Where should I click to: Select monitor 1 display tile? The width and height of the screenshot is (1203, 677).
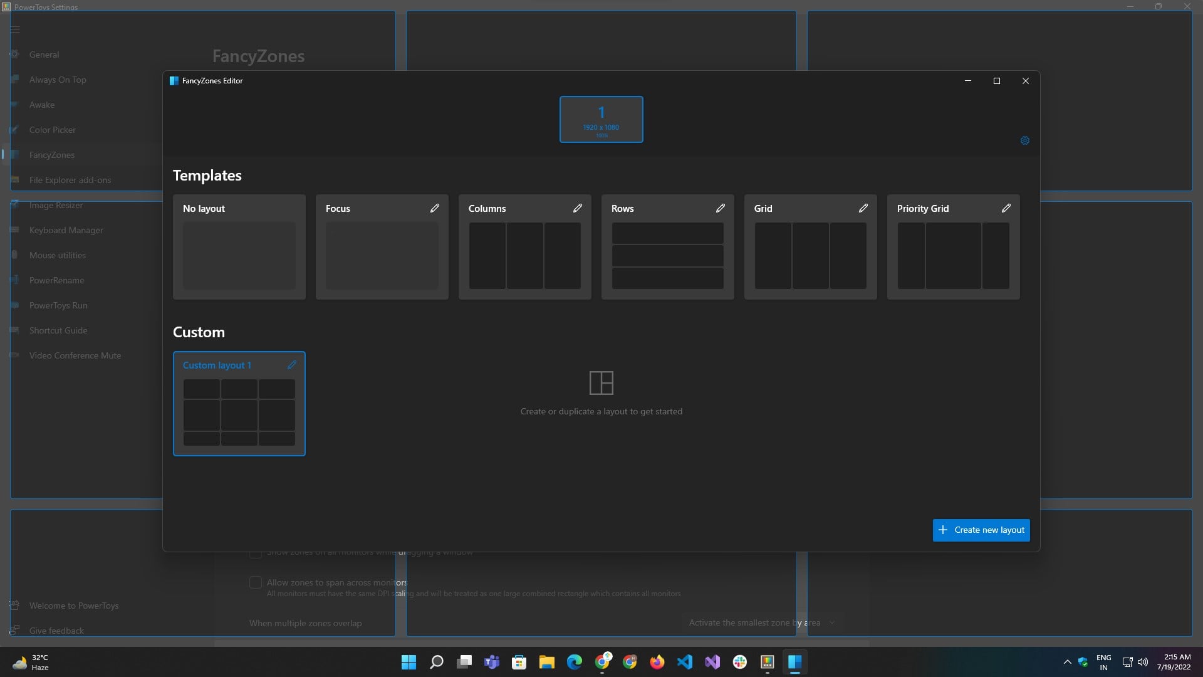point(601,119)
